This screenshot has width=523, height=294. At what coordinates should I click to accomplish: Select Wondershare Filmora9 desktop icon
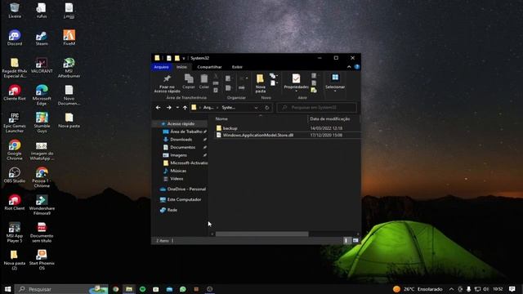coord(42,205)
